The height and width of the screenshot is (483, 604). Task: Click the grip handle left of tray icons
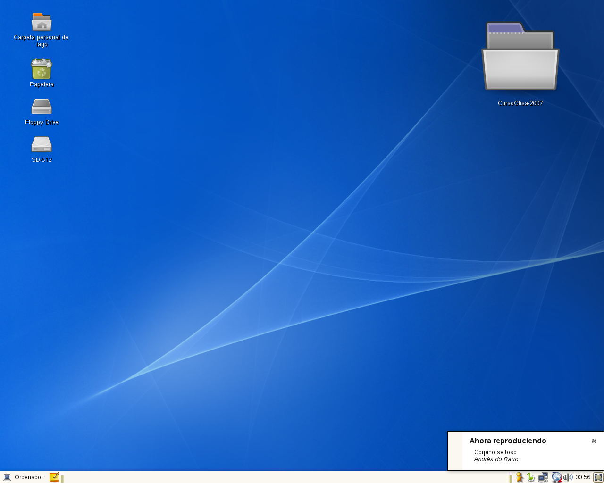point(511,477)
